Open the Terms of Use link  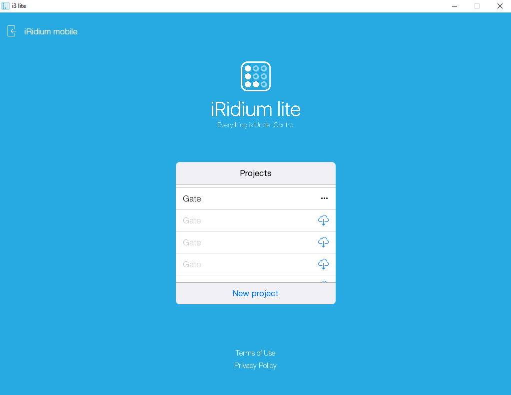click(x=255, y=353)
